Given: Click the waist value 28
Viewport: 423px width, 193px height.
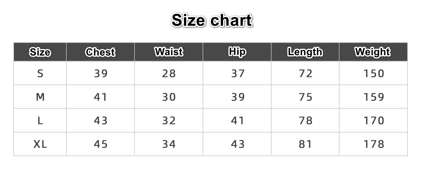Looking at the screenshot, I should pyautogui.click(x=169, y=73).
